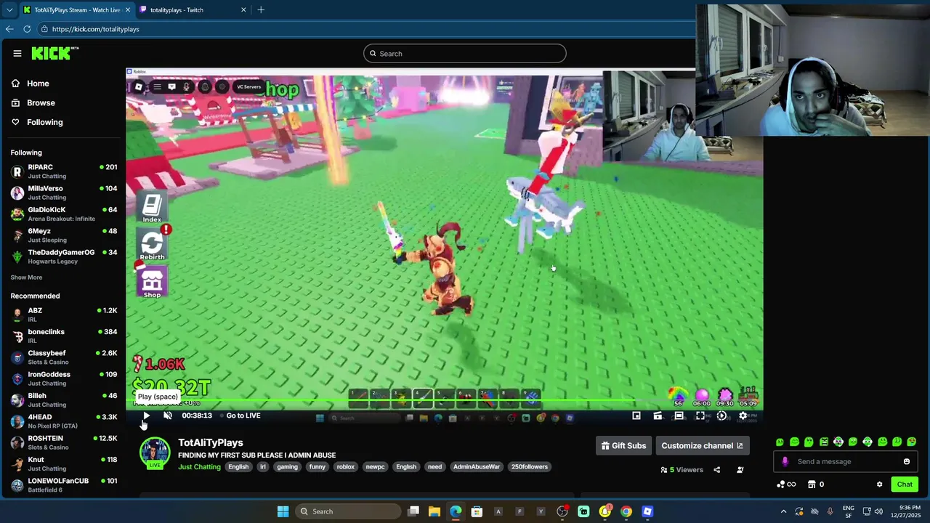930x523 pixels.
Task: Open the mini player popout icon
Action: coord(636,415)
